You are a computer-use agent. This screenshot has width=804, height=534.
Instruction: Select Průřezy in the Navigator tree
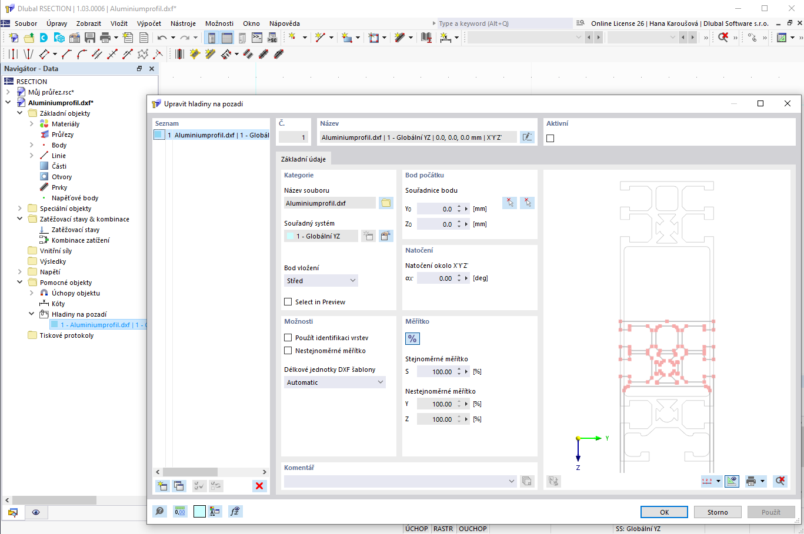tap(62, 135)
